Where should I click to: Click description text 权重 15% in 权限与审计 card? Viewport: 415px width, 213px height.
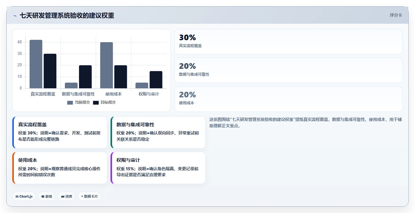(126, 169)
